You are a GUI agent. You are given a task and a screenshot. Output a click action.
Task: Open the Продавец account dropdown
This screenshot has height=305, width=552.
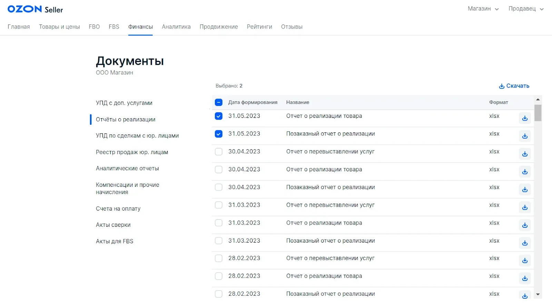coord(526,9)
